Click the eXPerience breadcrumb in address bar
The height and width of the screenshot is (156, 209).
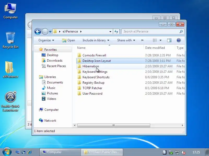click(x=70, y=31)
